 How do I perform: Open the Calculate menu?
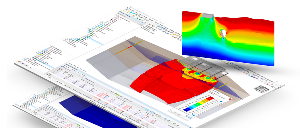click(x=151, y=20)
